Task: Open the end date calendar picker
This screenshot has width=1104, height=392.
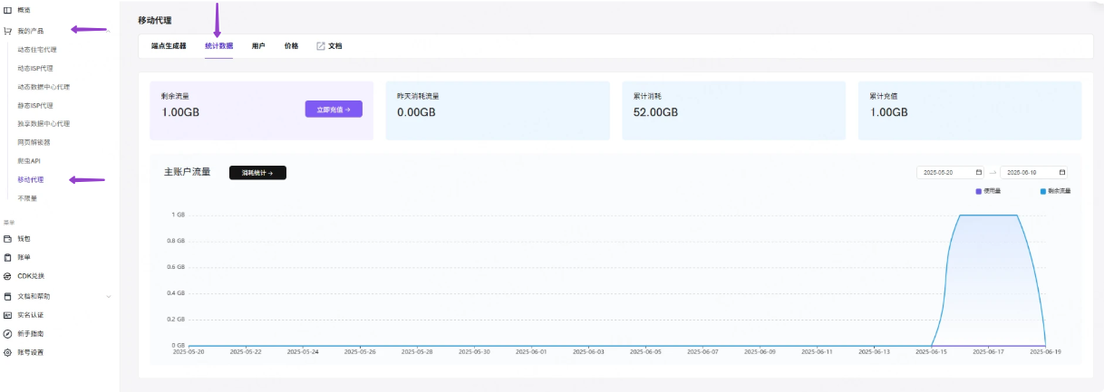Action: (1061, 172)
